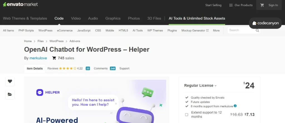Click the CodeCanyon badge
Viewport: 285px width, 123px height.
[265, 23]
